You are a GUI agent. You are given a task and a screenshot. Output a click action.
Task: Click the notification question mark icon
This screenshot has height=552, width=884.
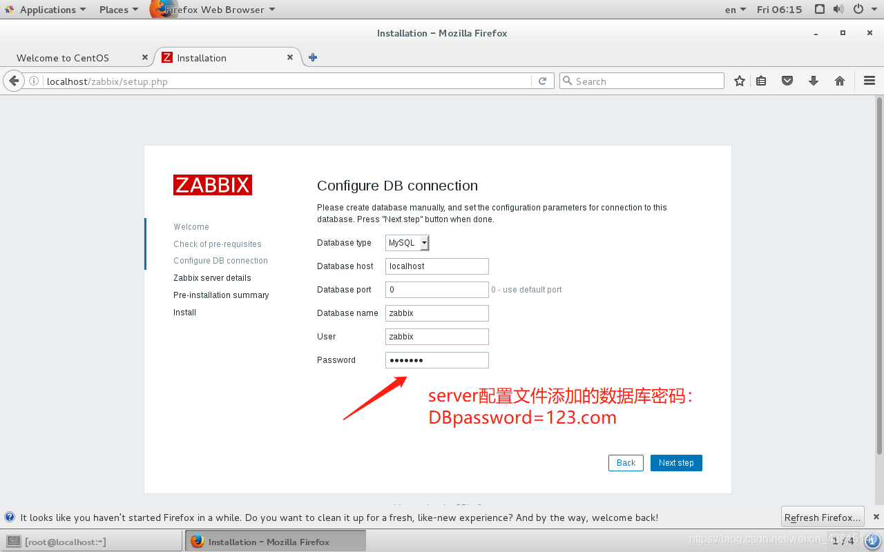click(x=10, y=517)
